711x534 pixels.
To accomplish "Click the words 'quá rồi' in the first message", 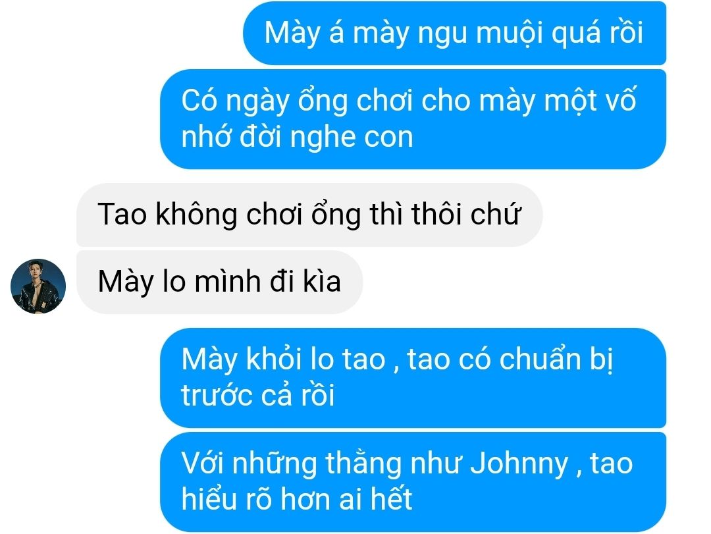I will (x=597, y=34).
